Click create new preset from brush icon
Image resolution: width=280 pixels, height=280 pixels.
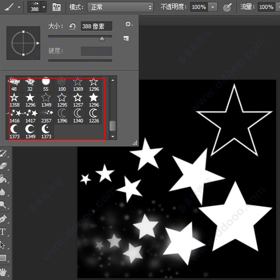pos(126,38)
